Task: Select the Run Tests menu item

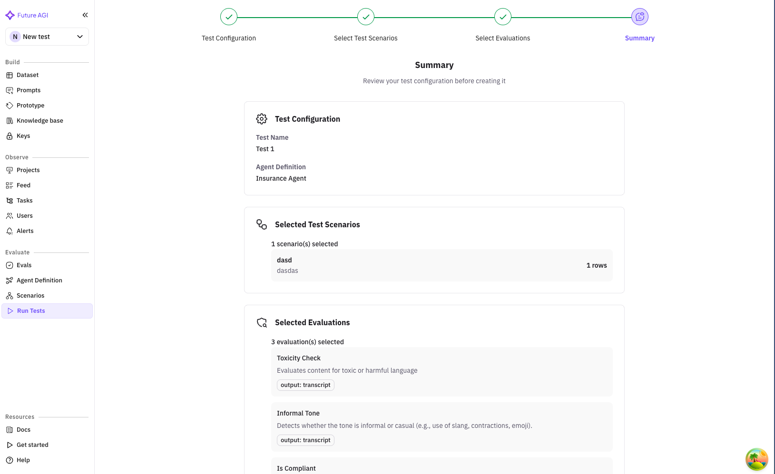Action: click(x=31, y=311)
